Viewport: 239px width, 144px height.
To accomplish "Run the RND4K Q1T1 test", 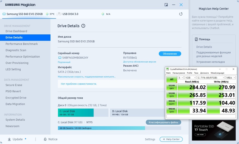I will pos(171,110).
